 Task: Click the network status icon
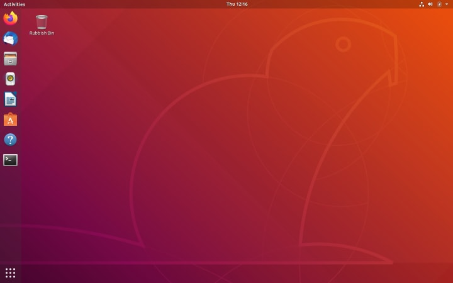click(x=422, y=4)
